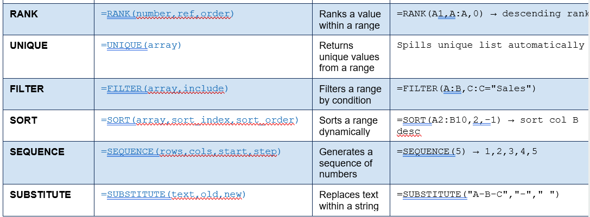Open the =SORT(array,sort_index,sort_order) link

coord(199,120)
